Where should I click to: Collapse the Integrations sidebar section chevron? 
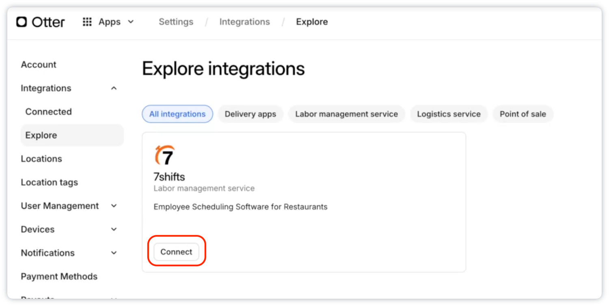click(114, 88)
